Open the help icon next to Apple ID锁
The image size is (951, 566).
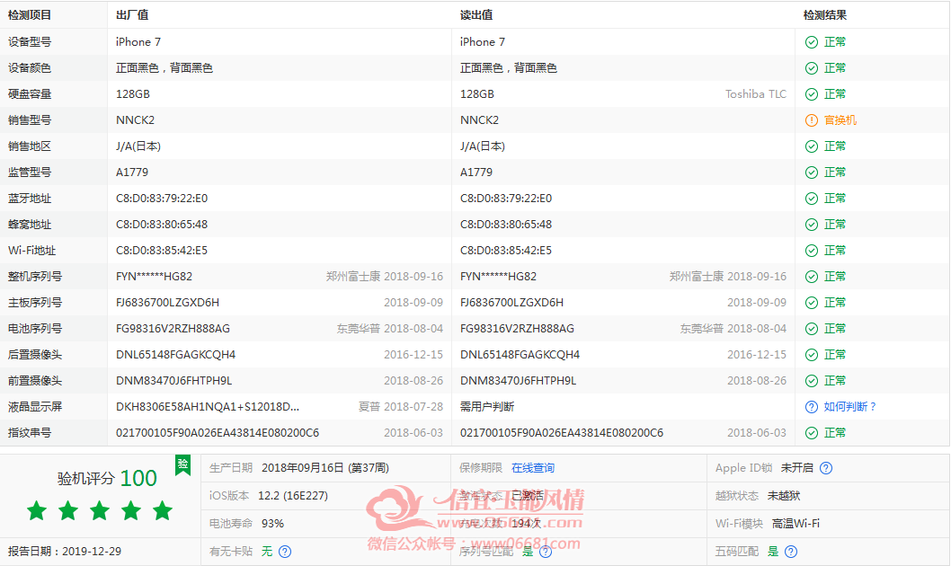(826, 468)
